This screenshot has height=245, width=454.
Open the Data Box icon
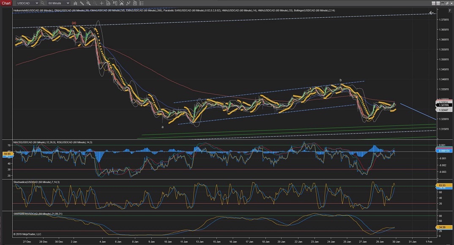[x=108, y=3]
